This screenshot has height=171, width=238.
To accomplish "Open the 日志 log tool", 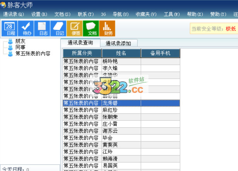I will [x=42, y=29].
